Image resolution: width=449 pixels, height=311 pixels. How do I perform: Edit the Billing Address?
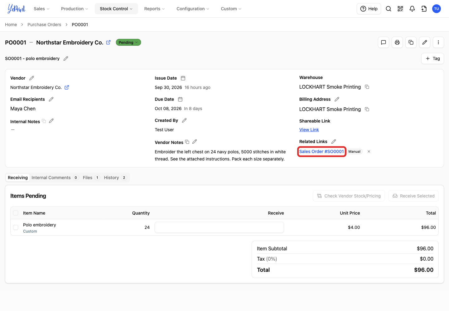point(337,99)
